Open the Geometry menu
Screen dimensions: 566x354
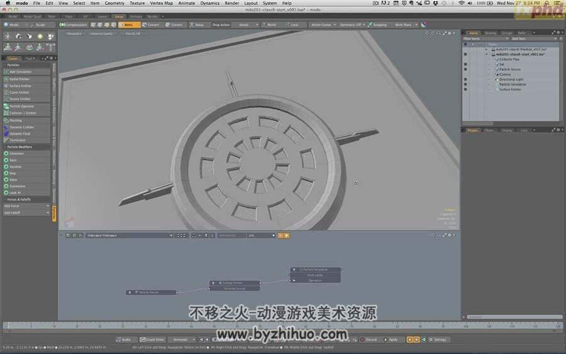114,3
